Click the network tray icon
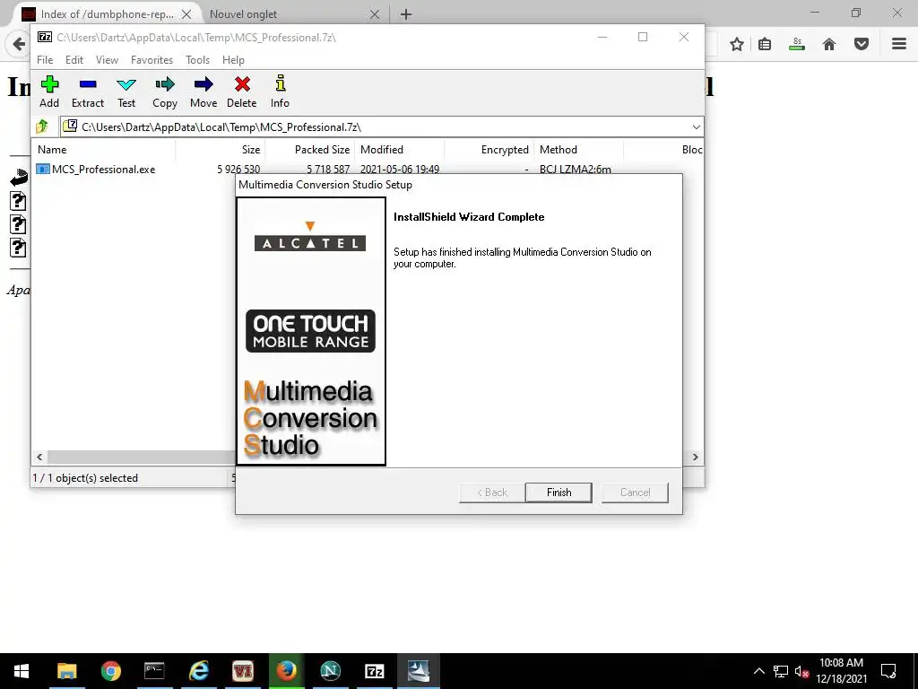Screen dimensions: 918x689 click(x=781, y=671)
